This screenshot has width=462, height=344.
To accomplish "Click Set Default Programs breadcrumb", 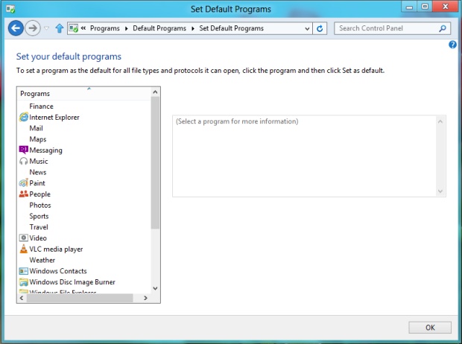I will tap(231, 28).
